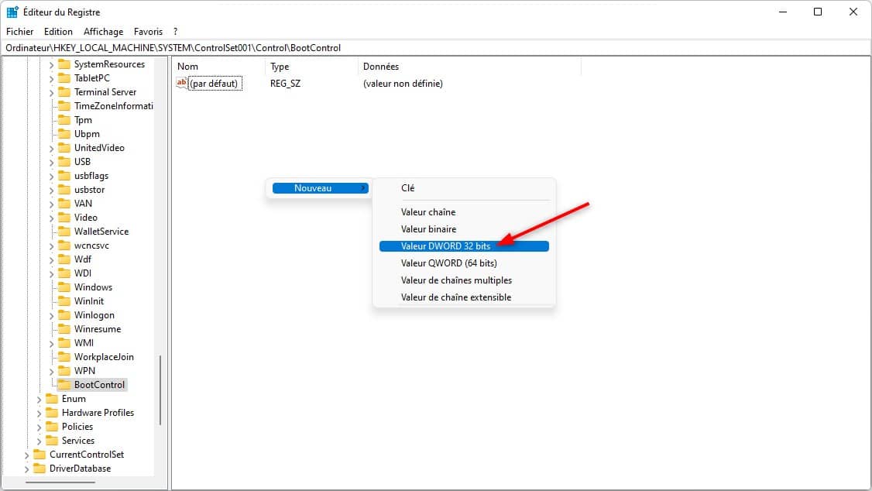Open the ? help menu
Viewport: 872px width, 491px height.
[175, 32]
